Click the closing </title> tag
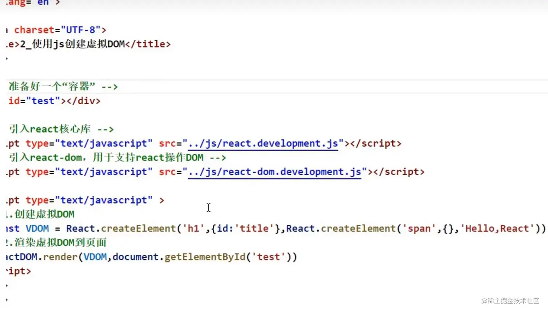The height and width of the screenshot is (313, 548). (148, 44)
